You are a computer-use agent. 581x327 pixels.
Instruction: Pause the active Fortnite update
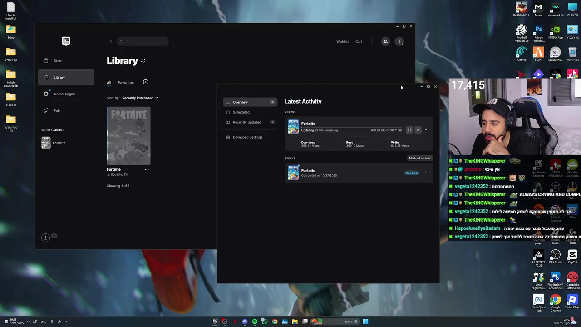tap(409, 130)
